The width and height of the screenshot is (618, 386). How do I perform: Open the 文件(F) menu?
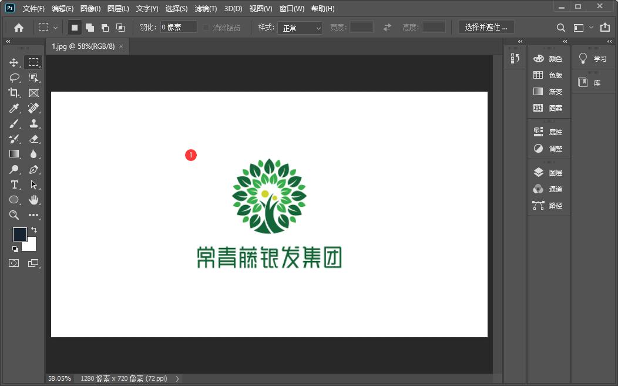pos(33,9)
